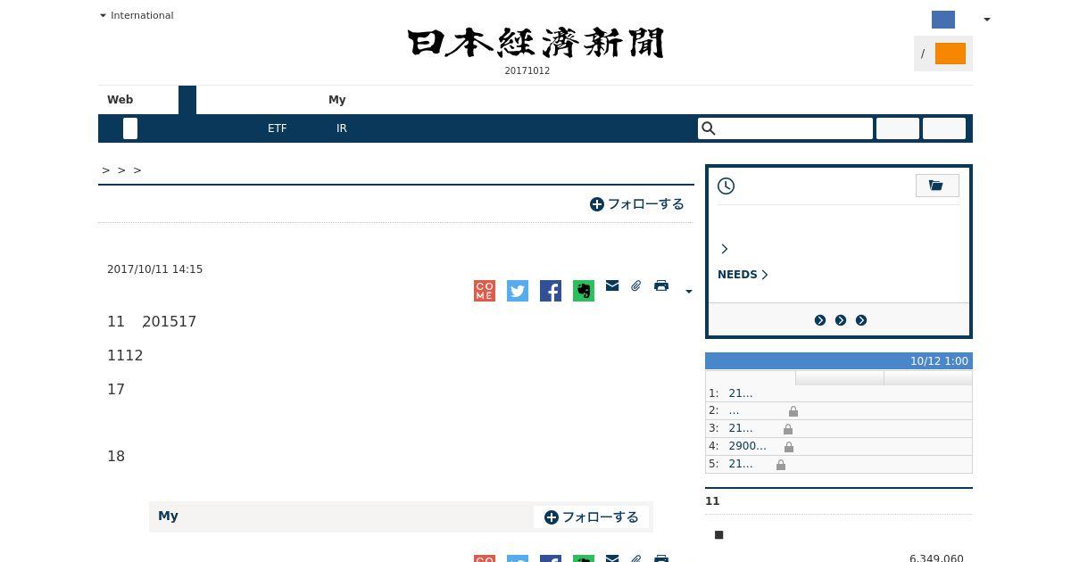
Task: Open the account dropdown arrow at top right
Action: 986,20
